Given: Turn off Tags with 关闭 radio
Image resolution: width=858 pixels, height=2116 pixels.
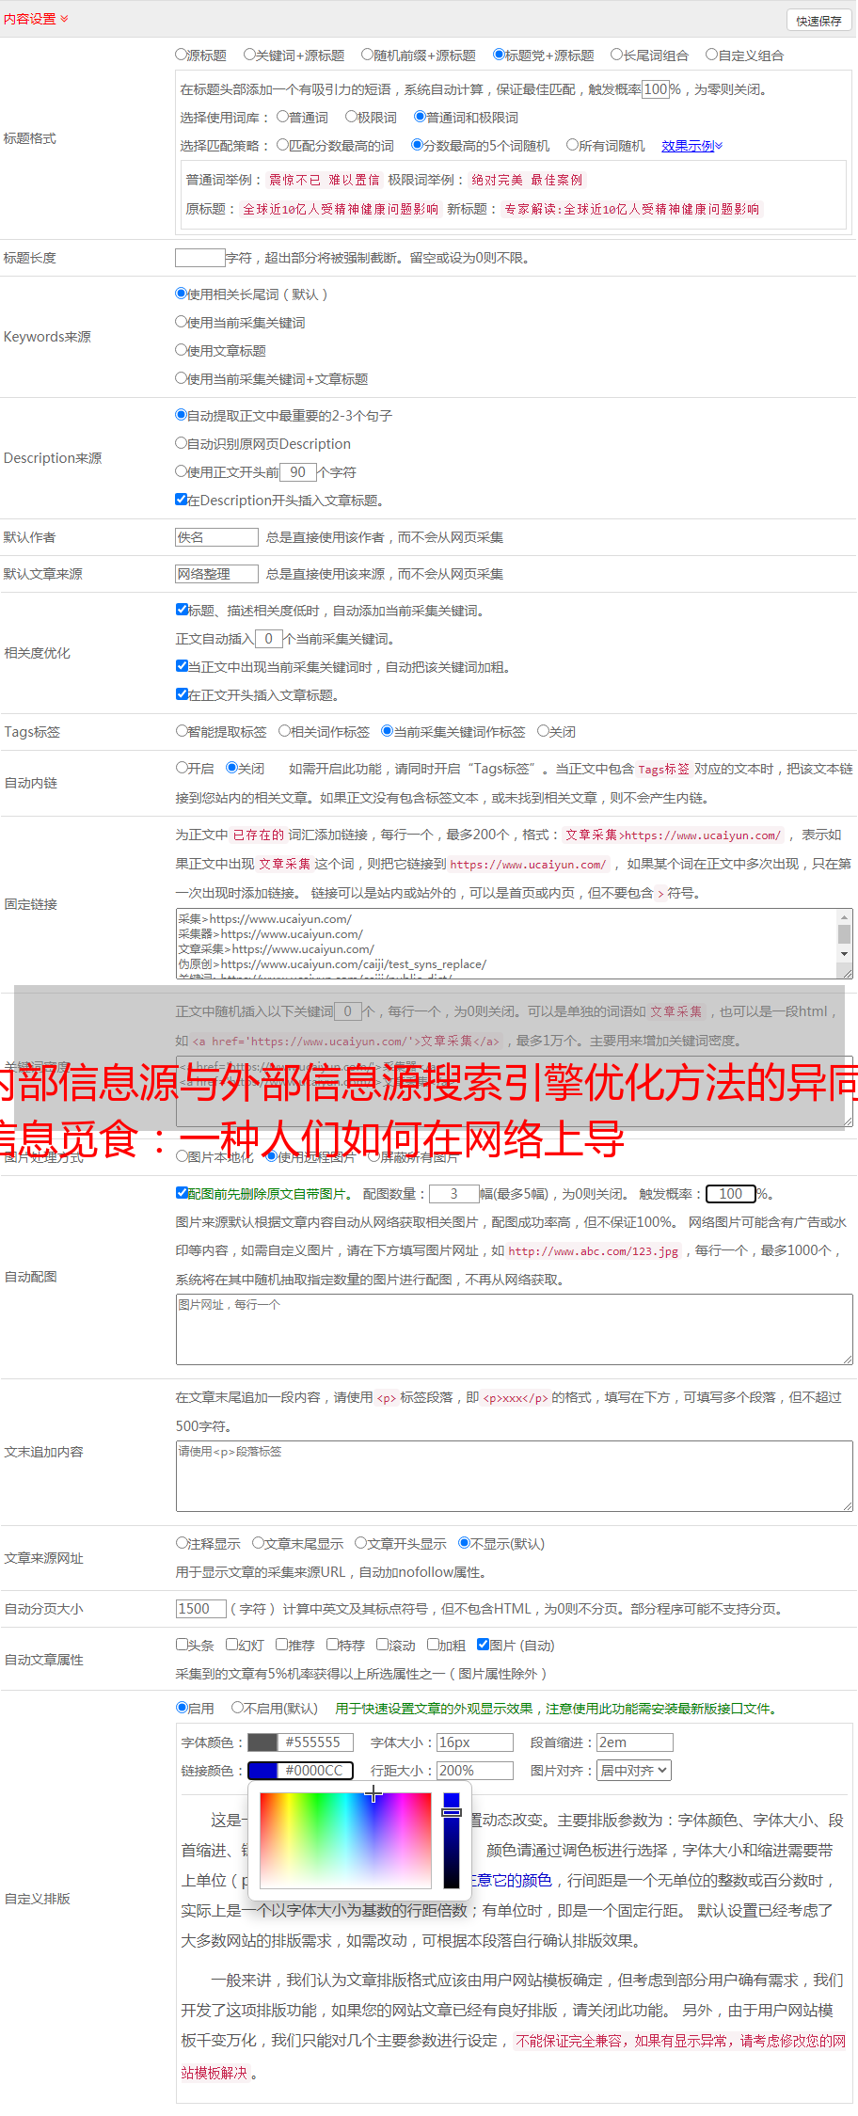Looking at the screenshot, I should [543, 731].
